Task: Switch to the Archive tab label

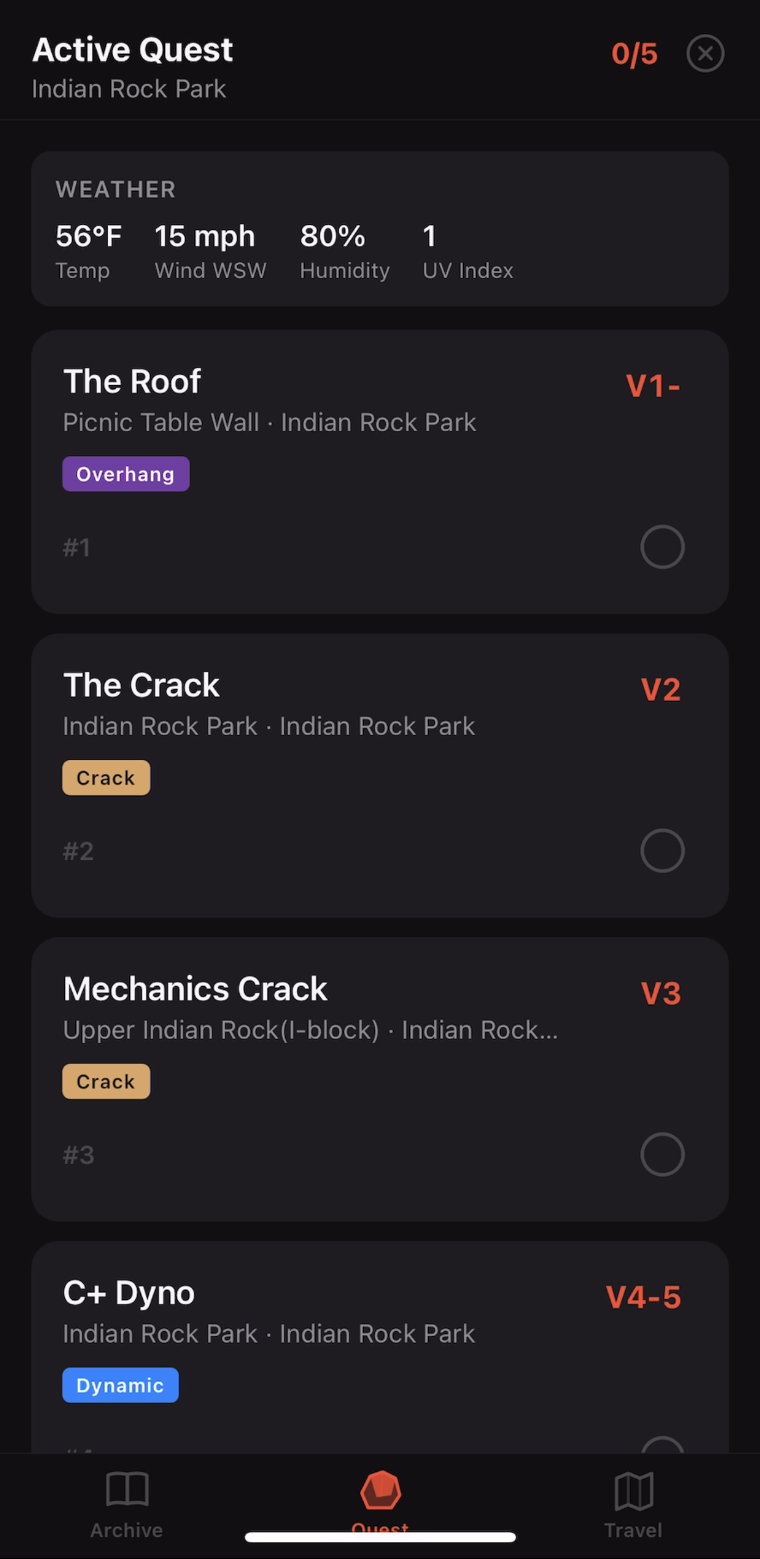Action: 127,1530
